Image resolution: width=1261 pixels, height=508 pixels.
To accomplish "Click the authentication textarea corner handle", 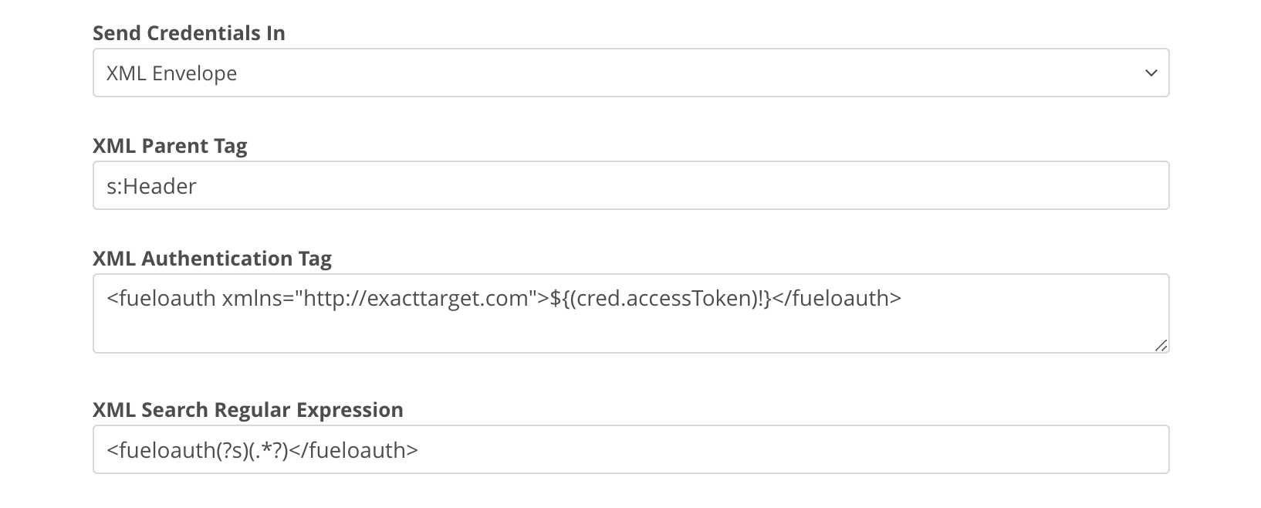I will pos(1162,347).
